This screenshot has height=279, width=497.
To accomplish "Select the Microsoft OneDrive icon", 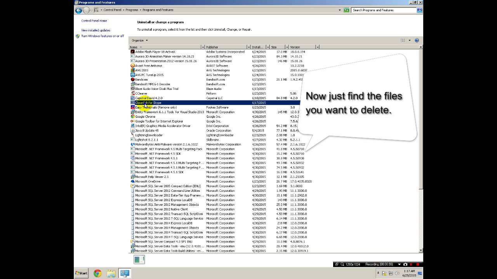I will click(132, 181).
